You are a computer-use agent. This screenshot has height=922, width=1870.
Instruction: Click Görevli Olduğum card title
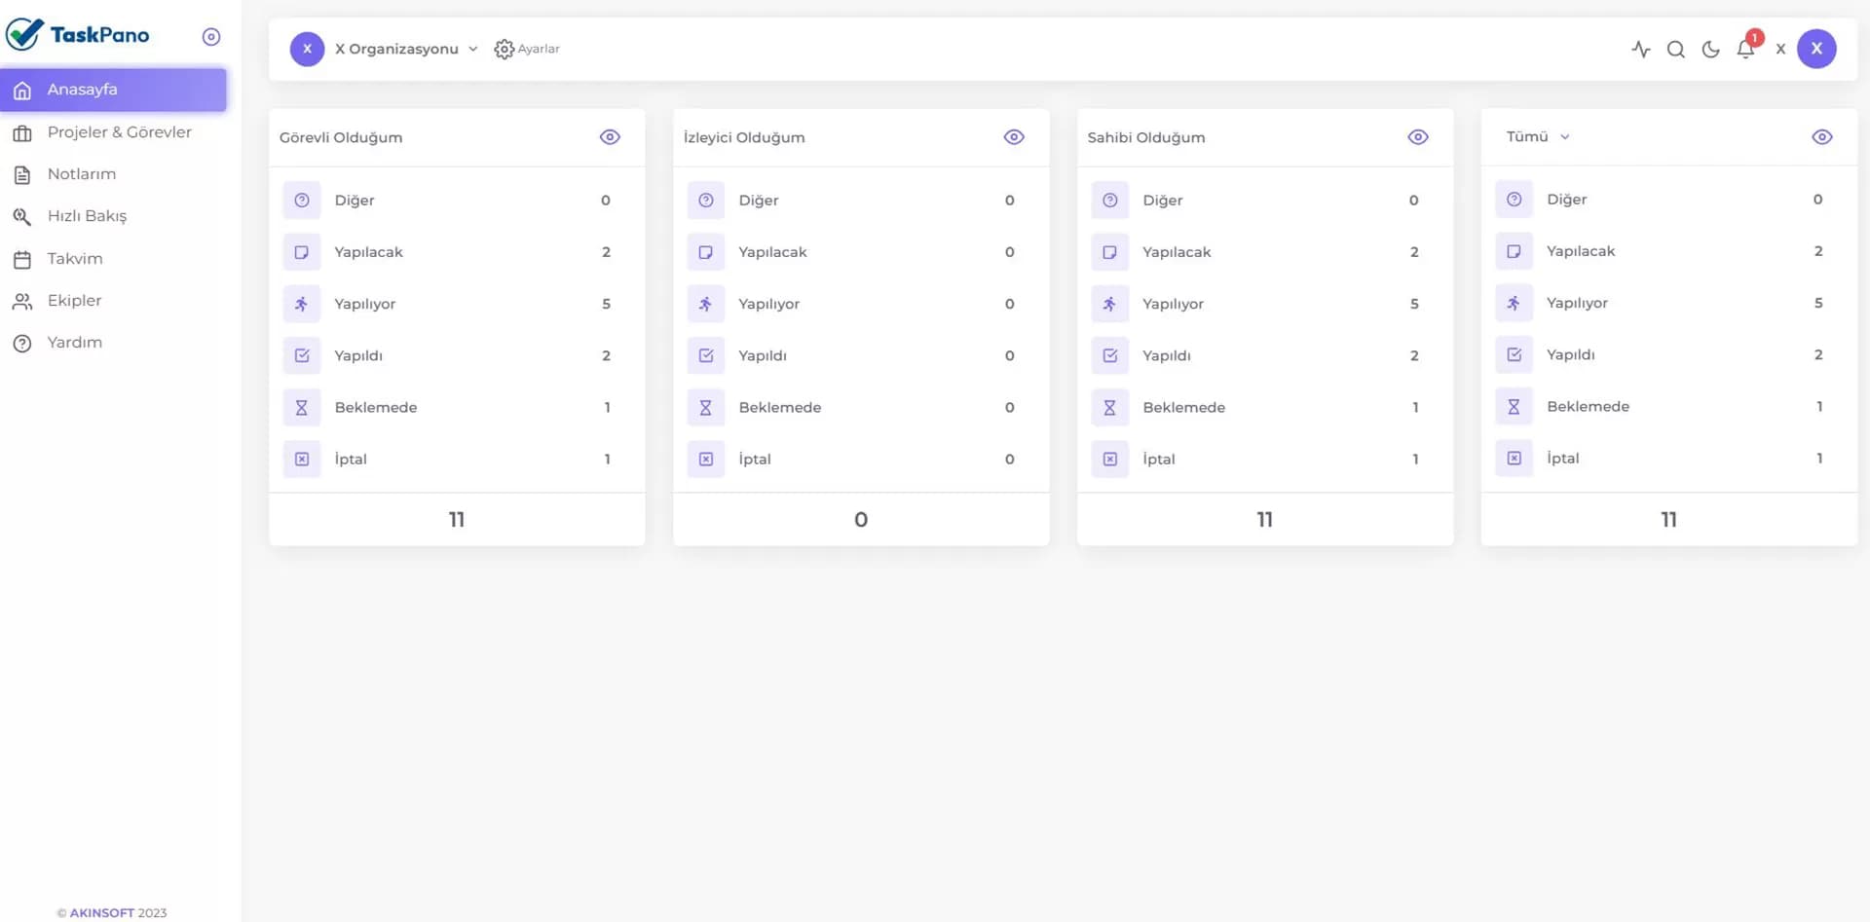pyautogui.click(x=341, y=137)
